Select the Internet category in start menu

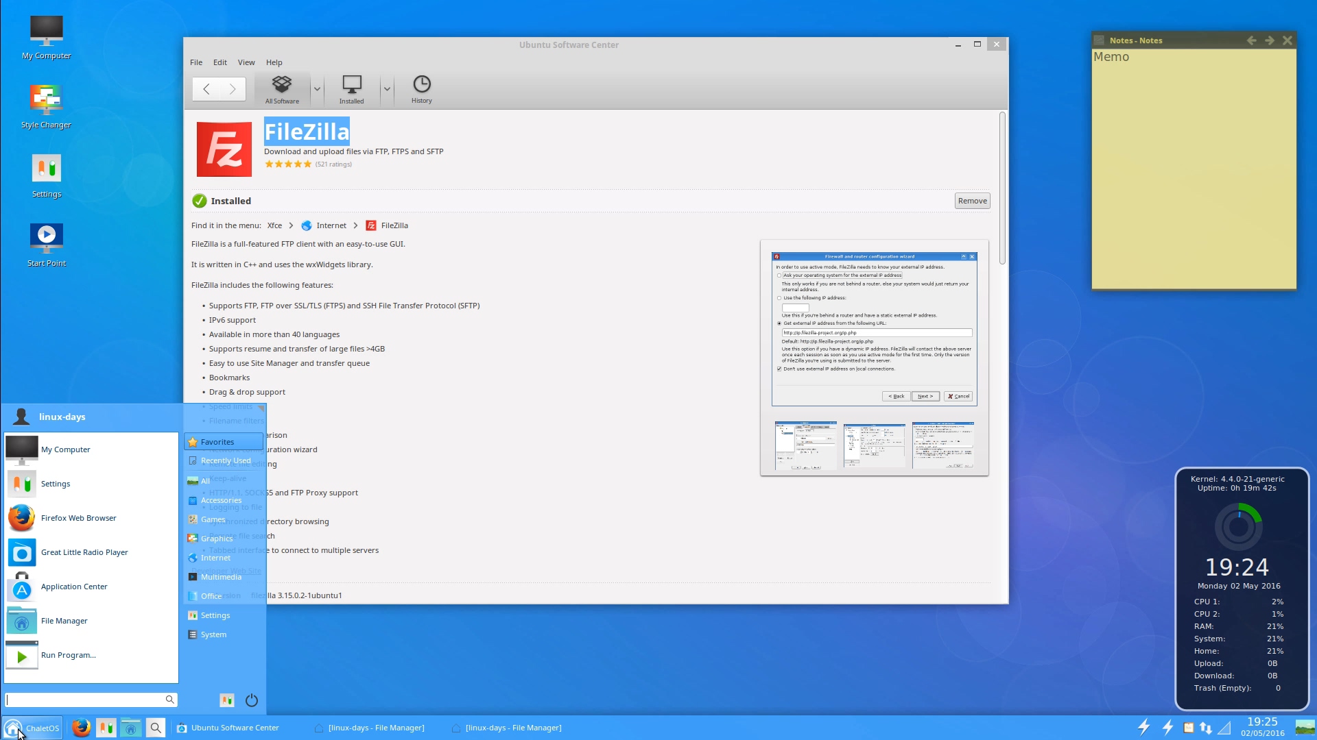tap(224, 558)
